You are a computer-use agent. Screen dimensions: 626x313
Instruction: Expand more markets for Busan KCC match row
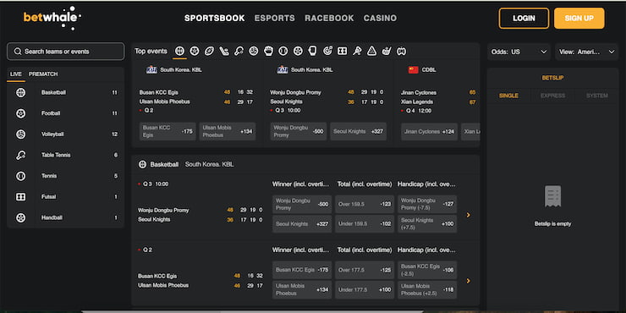(469, 281)
